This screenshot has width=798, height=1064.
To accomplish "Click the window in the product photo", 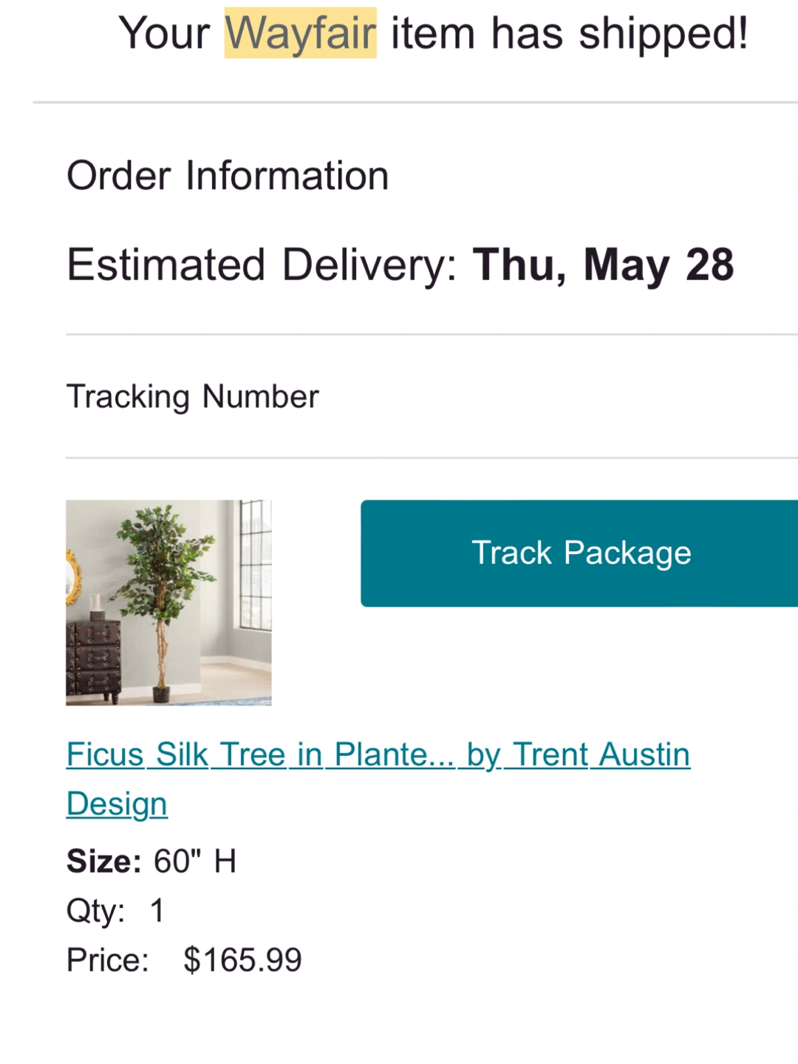I will [255, 565].
